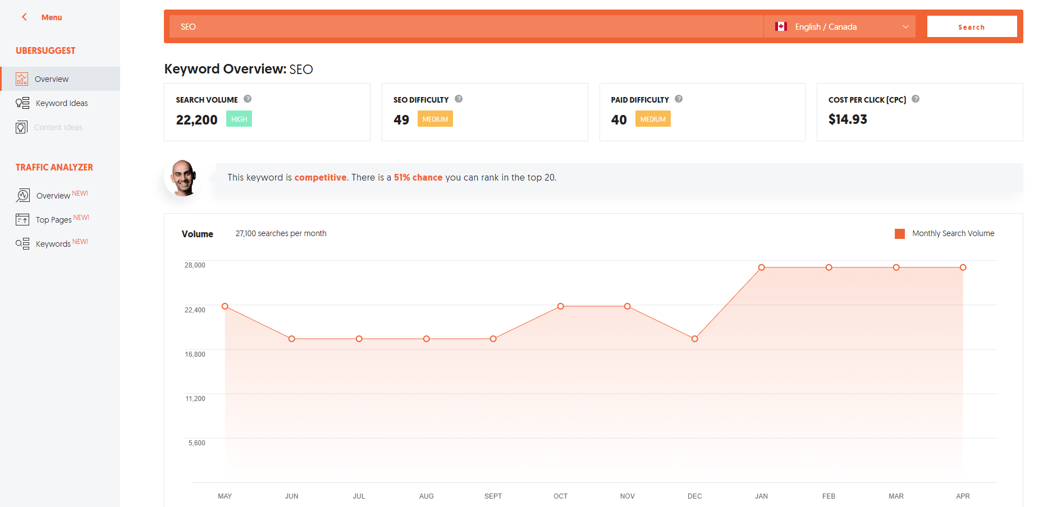Click the Keyword Ideas icon
This screenshot has width=1057, height=507.
[x=22, y=103]
